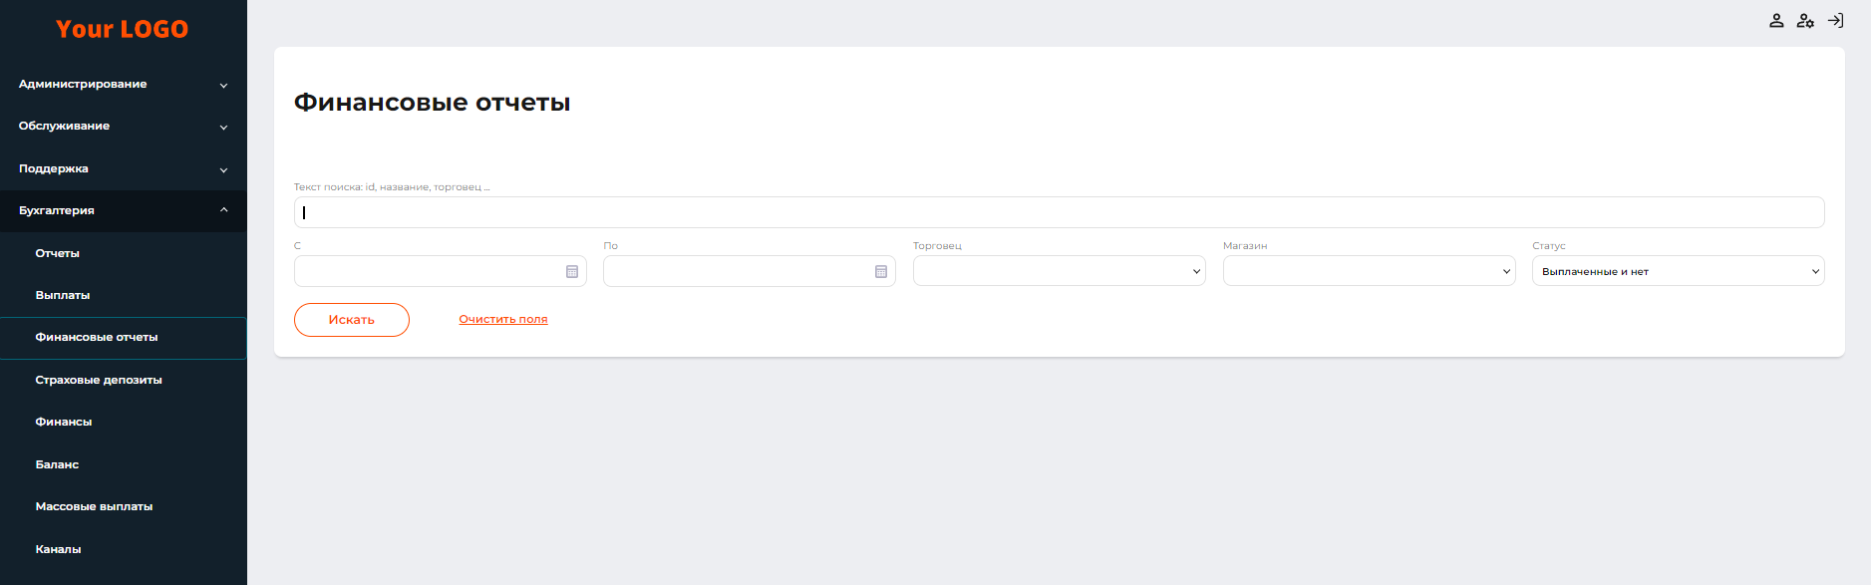This screenshot has width=1871, height=585.
Task: Open the Выплаты sidebar item
Action: 63,295
